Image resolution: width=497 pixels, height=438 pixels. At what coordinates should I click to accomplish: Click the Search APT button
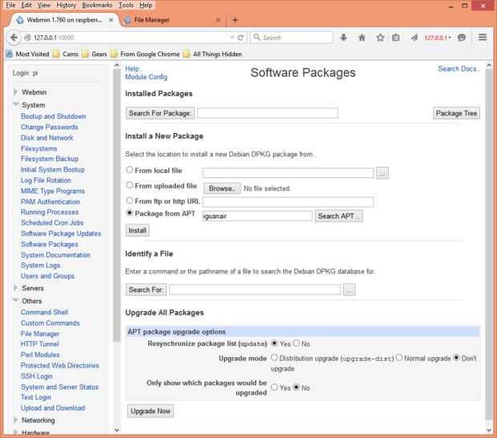[339, 216]
